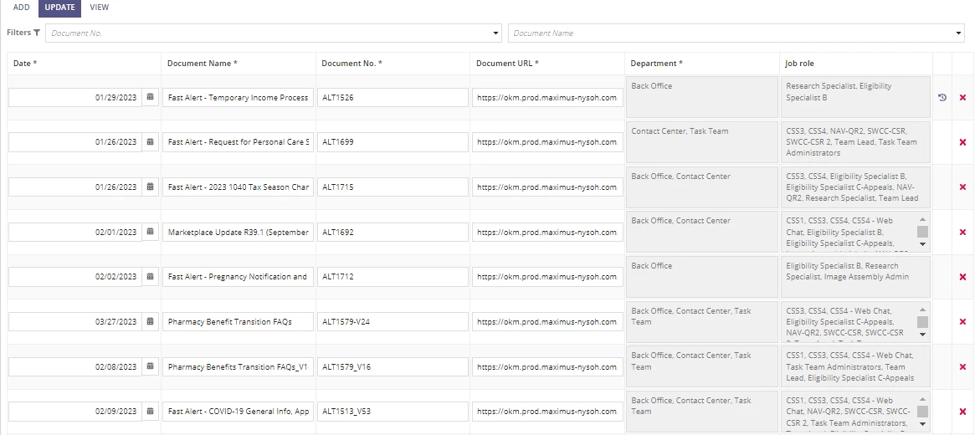Click the ALT1579_V16 document number field
This screenshot has height=435, width=980.
coord(393,367)
